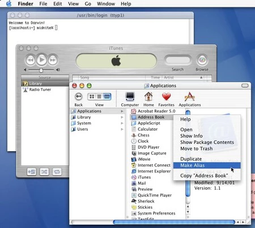This screenshot has width=255, height=228.
Task: Select the QuickTime Player app
Action: pyautogui.click(x=151, y=195)
